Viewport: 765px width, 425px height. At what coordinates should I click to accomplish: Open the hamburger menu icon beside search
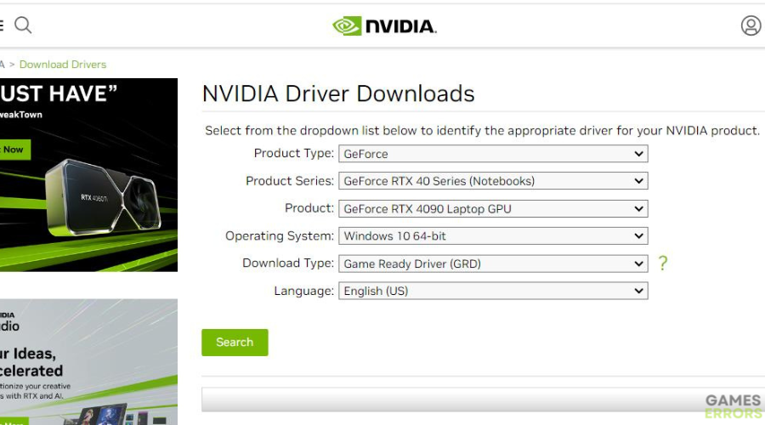2,25
